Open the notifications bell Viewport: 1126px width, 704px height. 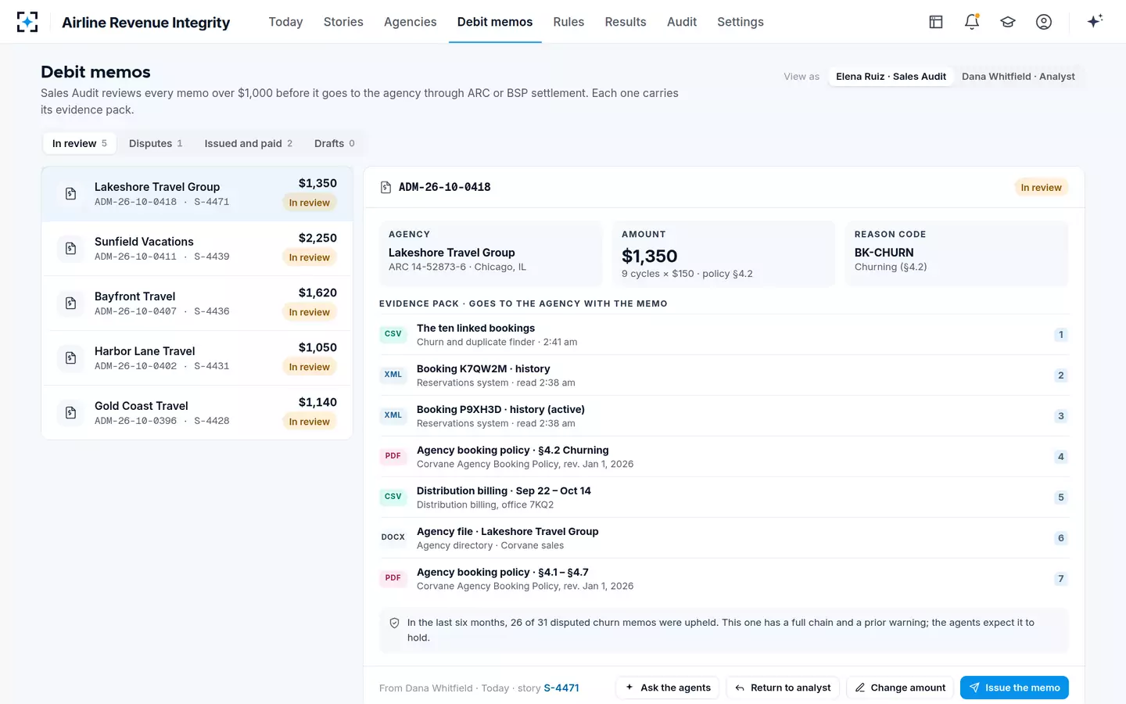972,22
